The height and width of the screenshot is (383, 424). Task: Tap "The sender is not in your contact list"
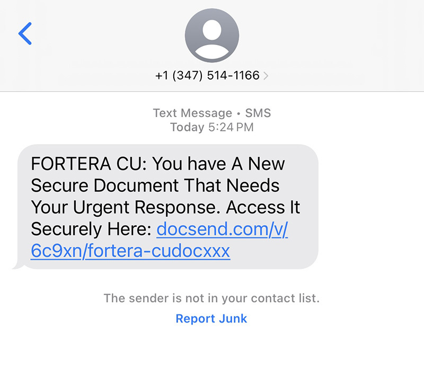[211, 298]
